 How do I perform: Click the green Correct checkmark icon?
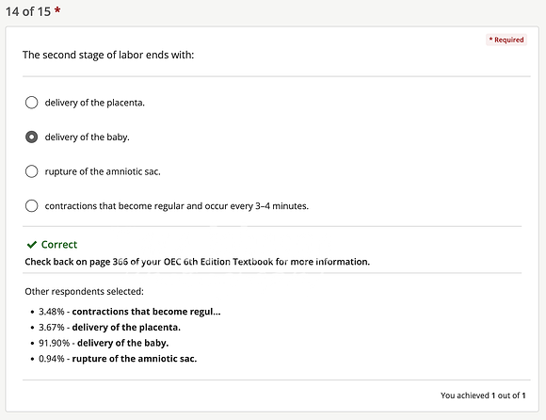[32, 245]
